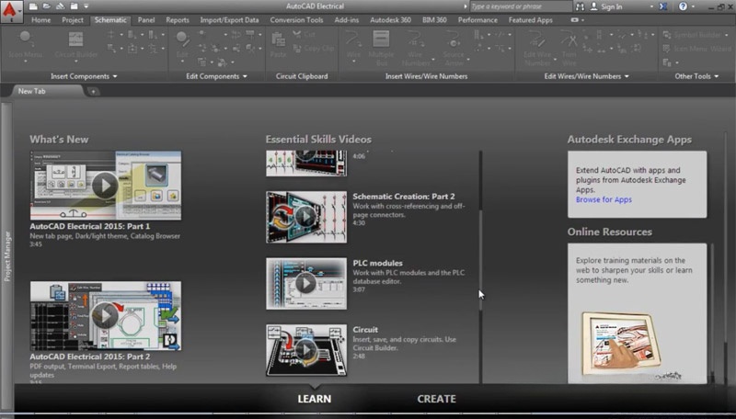
Task: Click the plus icon to add new tab
Action: pyautogui.click(x=93, y=91)
